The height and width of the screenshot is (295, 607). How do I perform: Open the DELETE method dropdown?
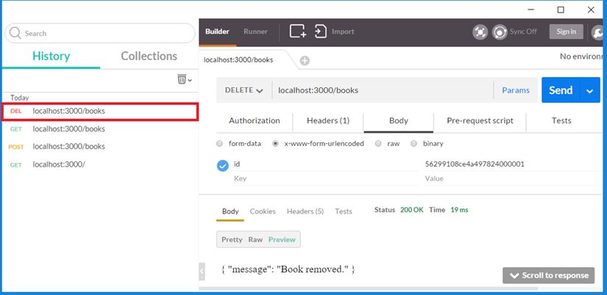coord(244,90)
